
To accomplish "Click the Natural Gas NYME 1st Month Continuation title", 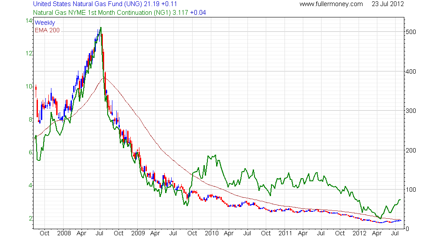I will coord(119,13).
